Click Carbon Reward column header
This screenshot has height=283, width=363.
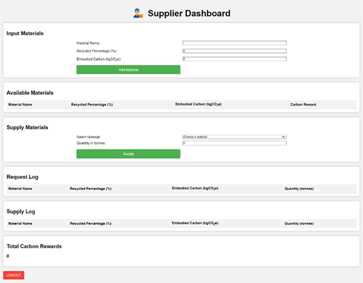point(303,105)
